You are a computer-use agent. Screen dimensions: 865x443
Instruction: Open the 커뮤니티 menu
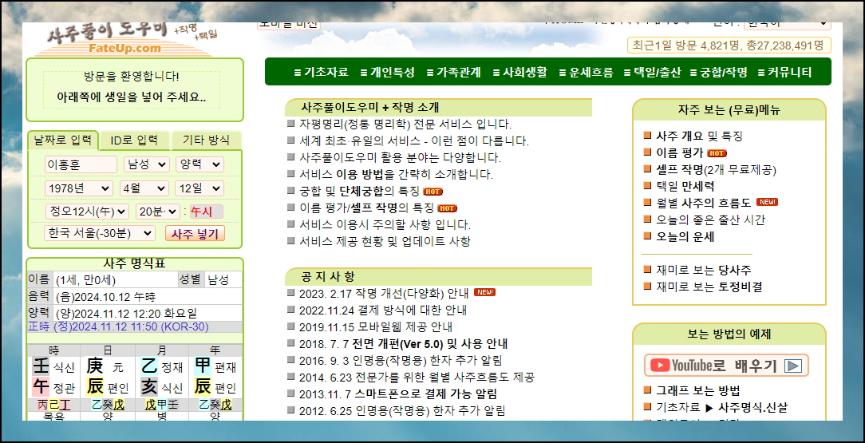click(785, 73)
